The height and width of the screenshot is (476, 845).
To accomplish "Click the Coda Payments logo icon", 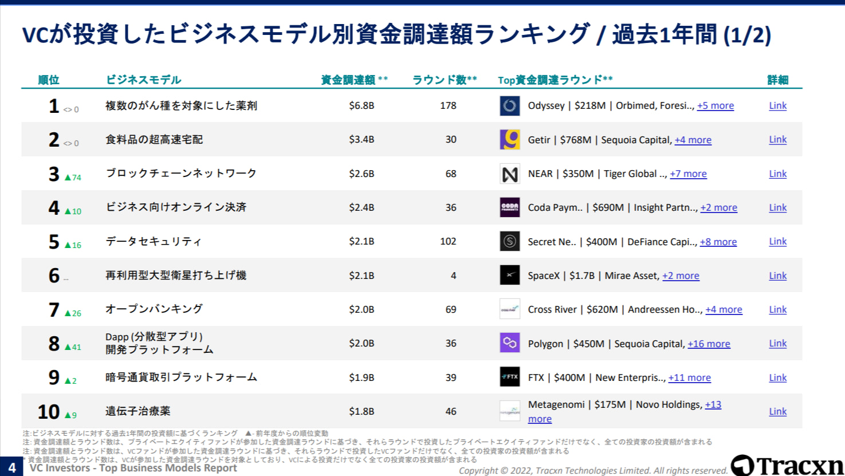I will click(x=510, y=207).
